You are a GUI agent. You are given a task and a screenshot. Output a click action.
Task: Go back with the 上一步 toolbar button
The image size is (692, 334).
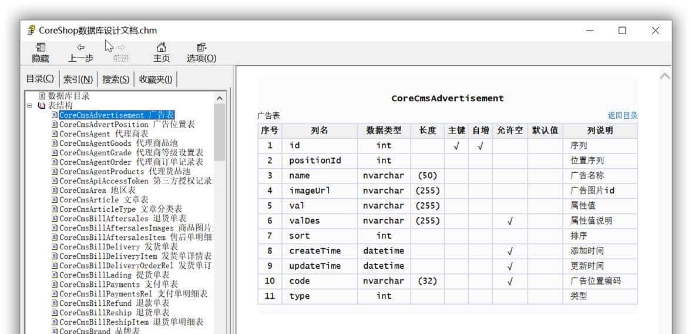point(80,52)
